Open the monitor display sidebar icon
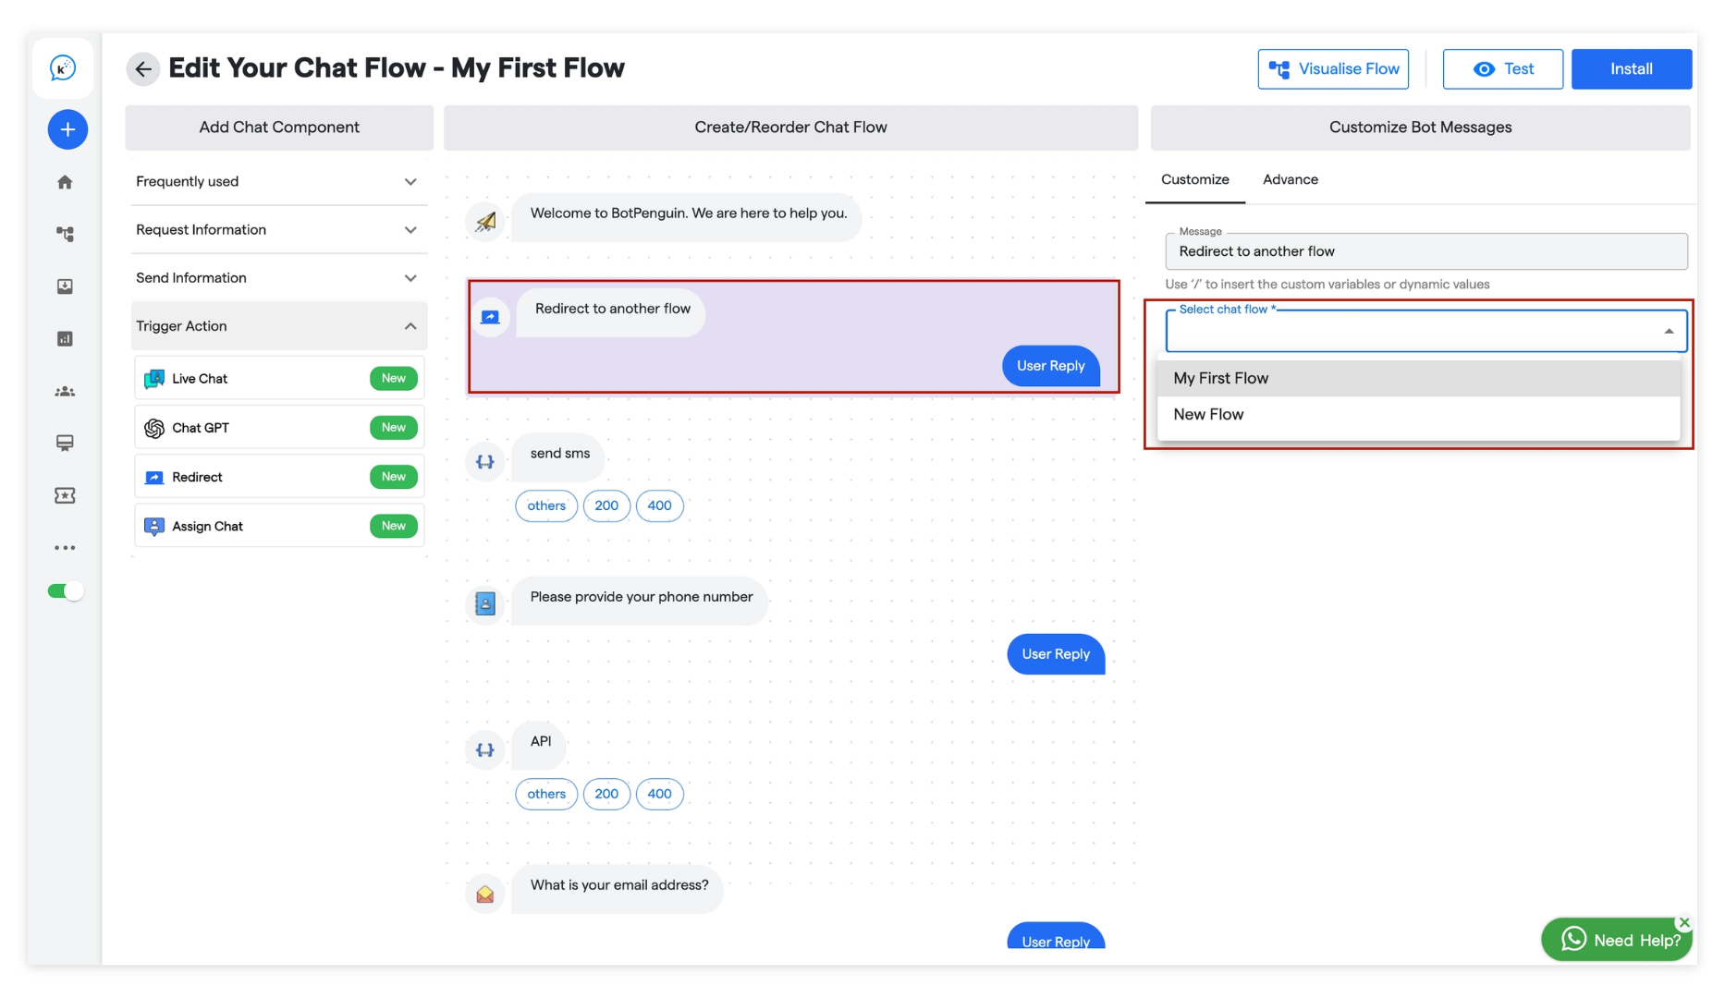1725x998 pixels. pos(65,444)
